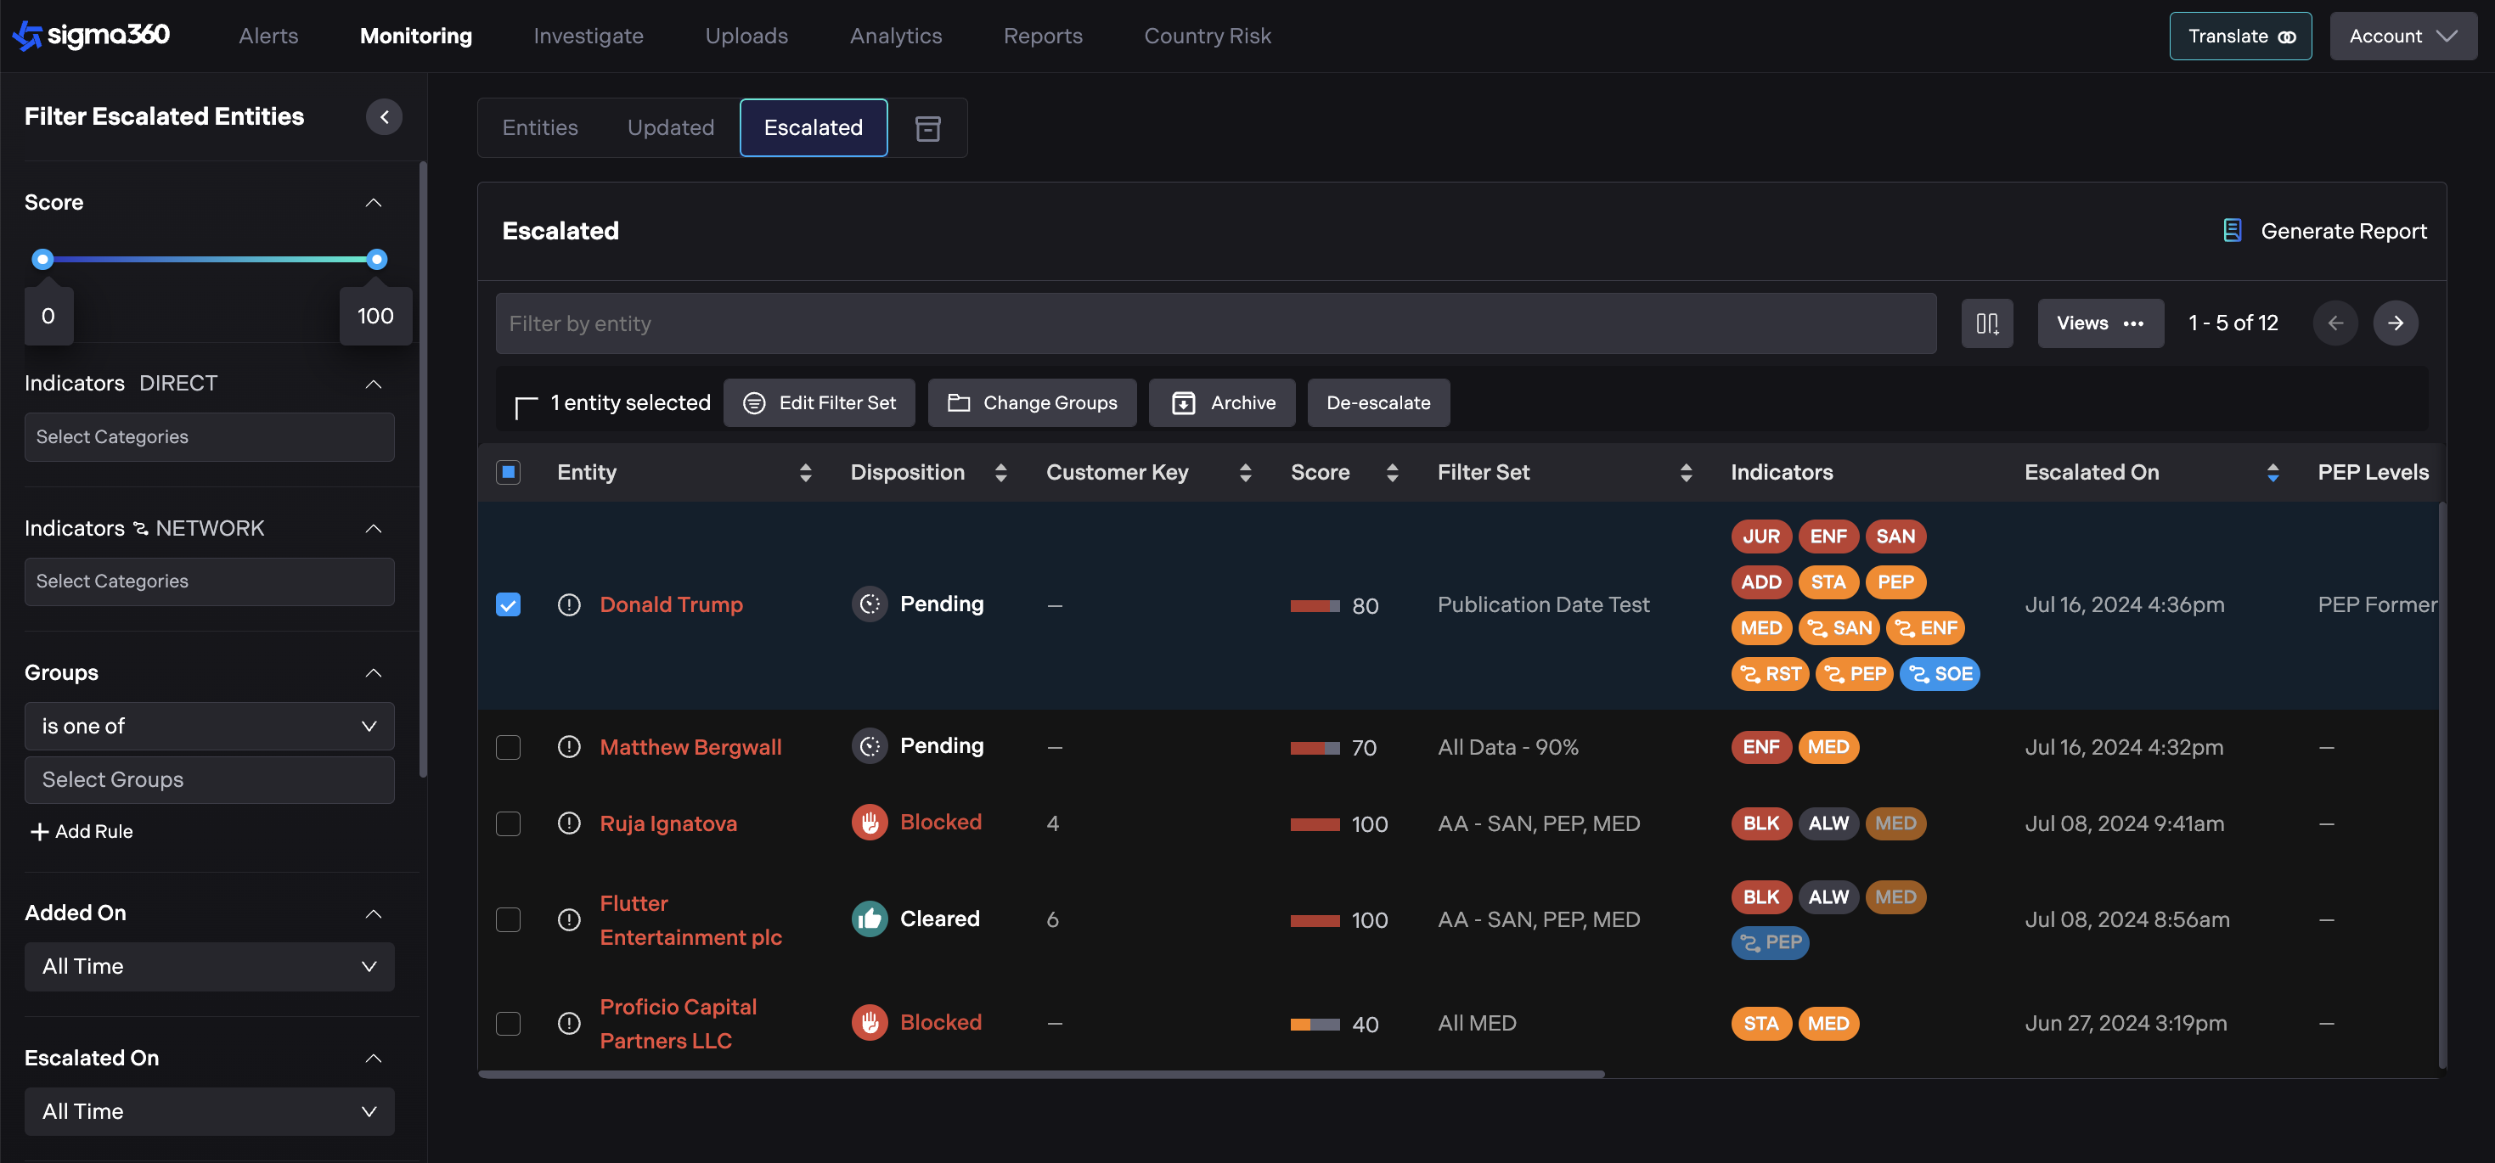Click the Generate Report document icon
The image size is (2495, 1163).
(x=2232, y=230)
